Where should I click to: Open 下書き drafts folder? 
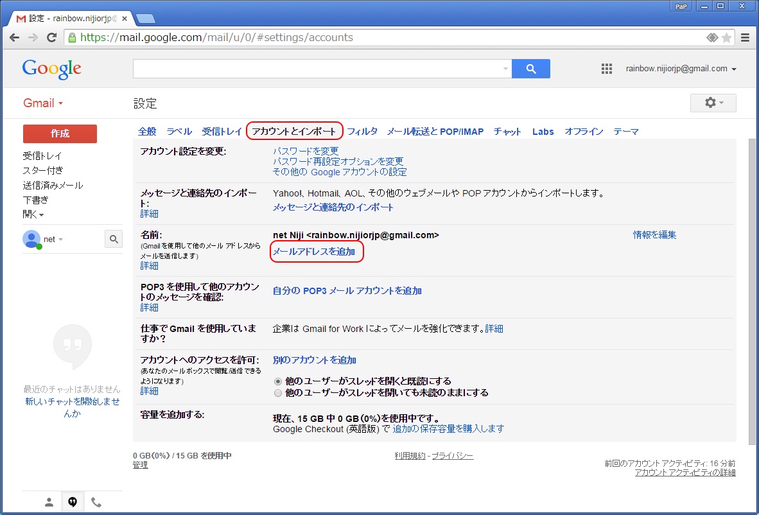click(36, 200)
